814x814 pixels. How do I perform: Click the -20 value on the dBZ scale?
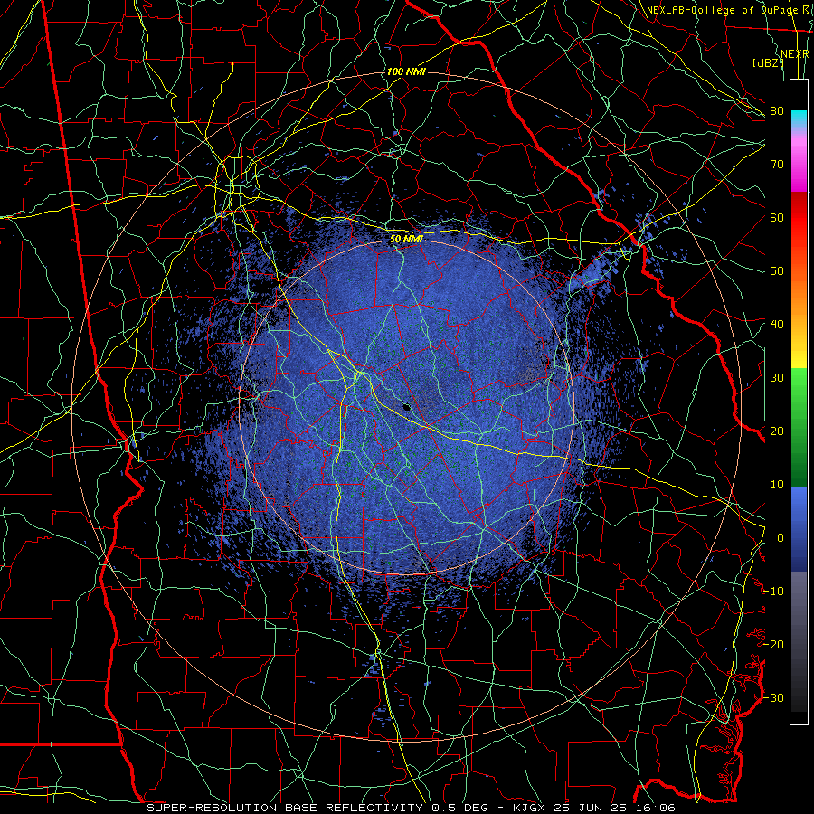click(x=773, y=644)
